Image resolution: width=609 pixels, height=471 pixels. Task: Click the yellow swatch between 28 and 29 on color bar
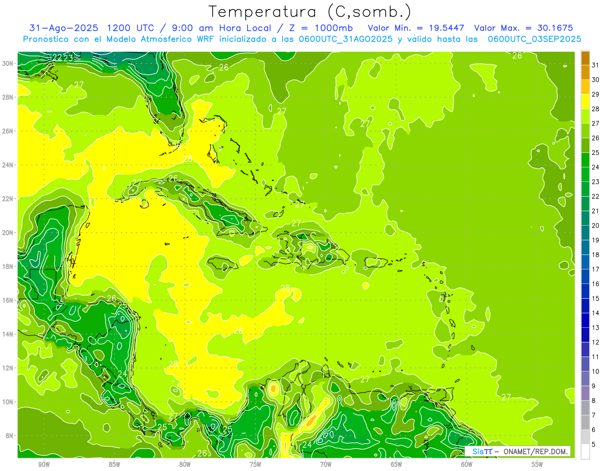click(x=585, y=102)
